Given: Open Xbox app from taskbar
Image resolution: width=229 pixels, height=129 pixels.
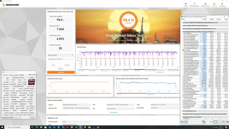Looking at the screenshot, I should pyautogui.click(x=89, y=127).
